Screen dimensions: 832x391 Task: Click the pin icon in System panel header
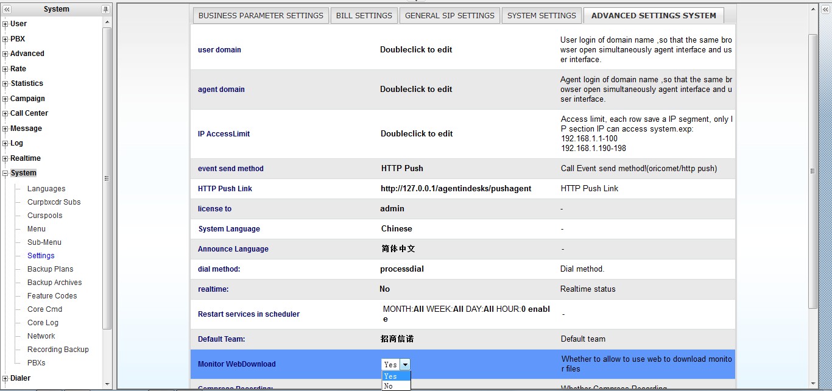point(105,9)
